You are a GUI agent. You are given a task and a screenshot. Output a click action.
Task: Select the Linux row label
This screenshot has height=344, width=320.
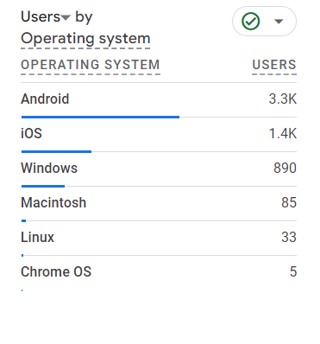(37, 237)
